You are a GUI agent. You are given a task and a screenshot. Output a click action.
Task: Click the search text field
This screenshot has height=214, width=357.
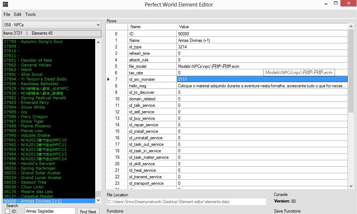point(50,211)
